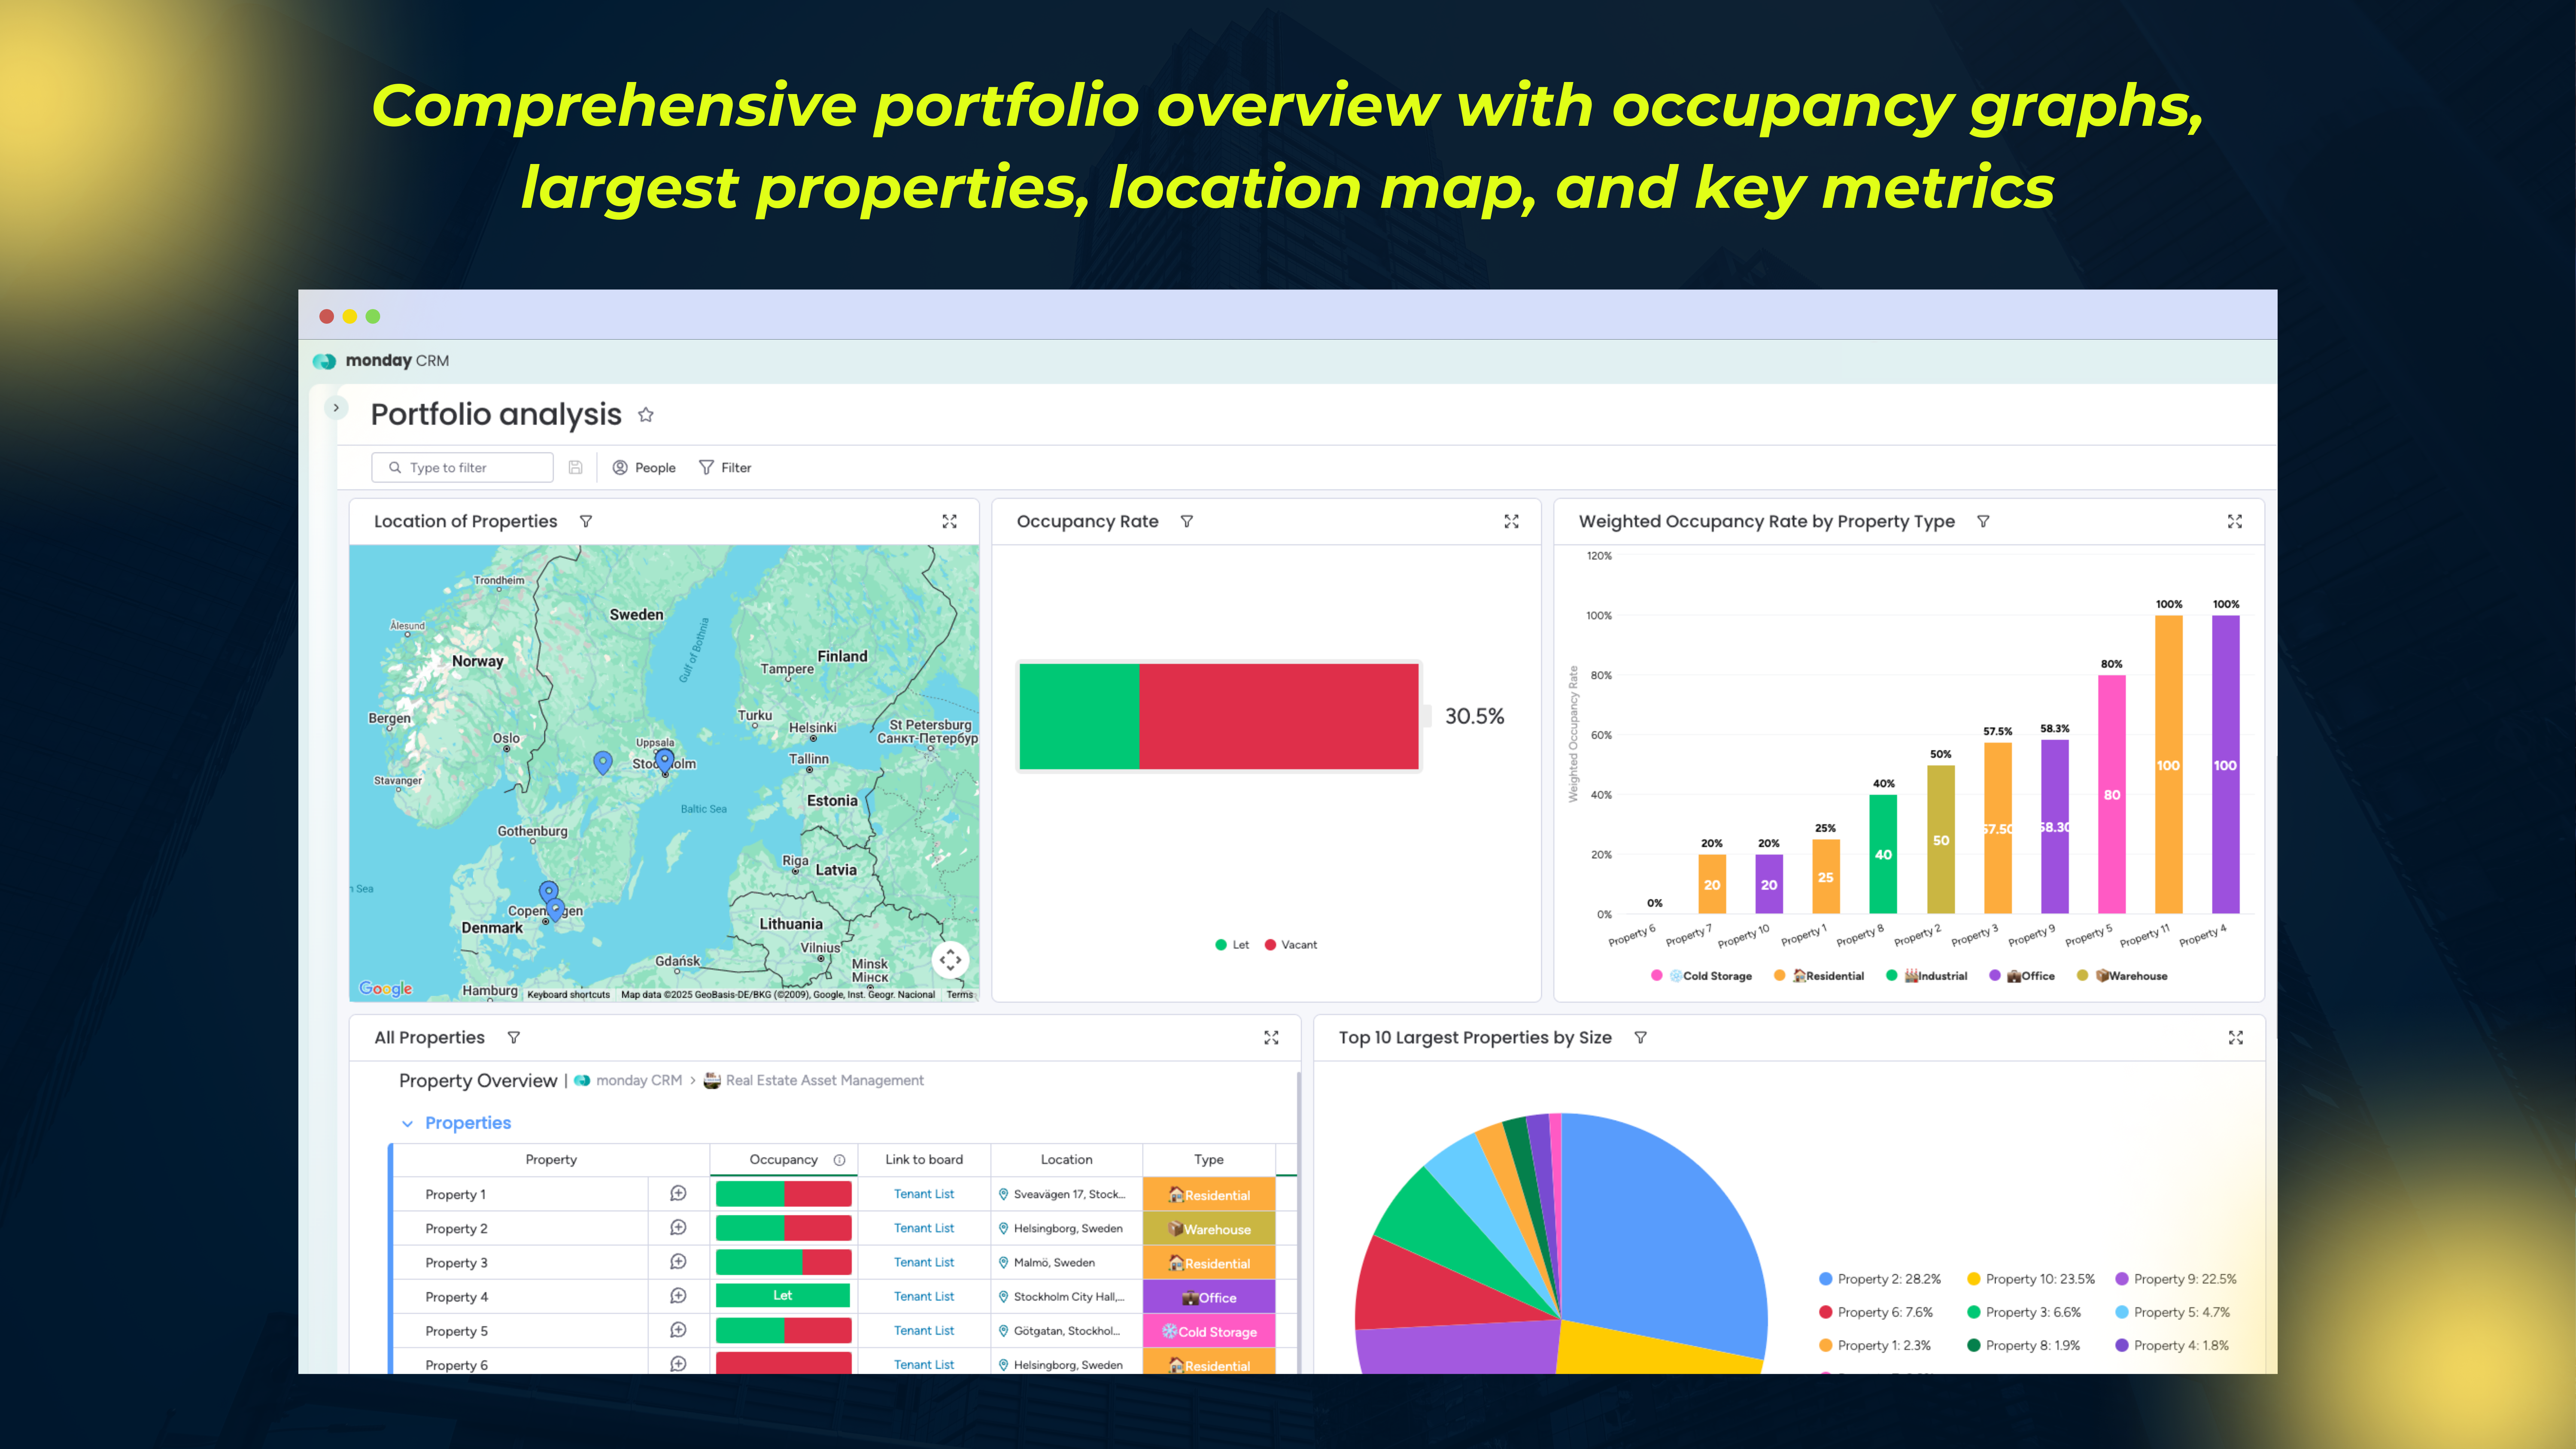Toggle Property 2: 28.2% pie legend

point(1879,1279)
